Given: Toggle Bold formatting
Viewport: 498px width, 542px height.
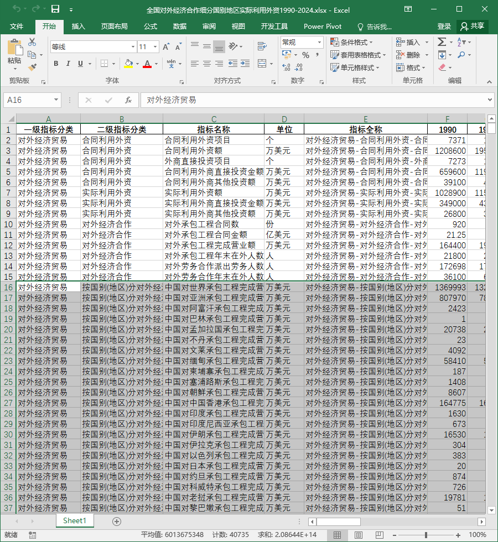Looking at the screenshot, I should click(56, 64).
